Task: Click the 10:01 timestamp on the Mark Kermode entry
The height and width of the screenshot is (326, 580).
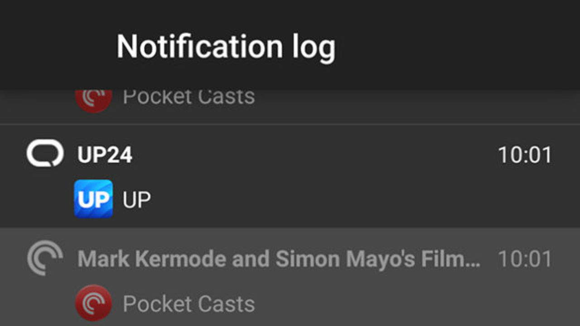Action: [x=525, y=259]
